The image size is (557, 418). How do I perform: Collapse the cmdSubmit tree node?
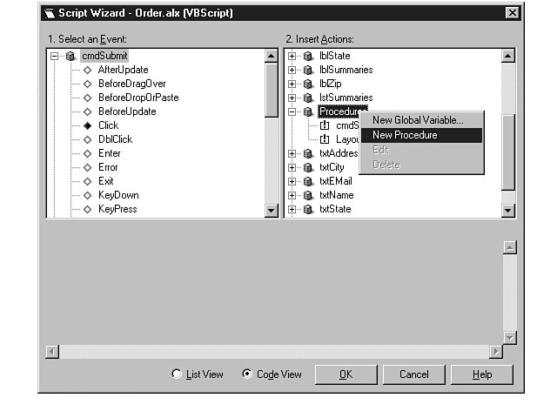coord(54,56)
